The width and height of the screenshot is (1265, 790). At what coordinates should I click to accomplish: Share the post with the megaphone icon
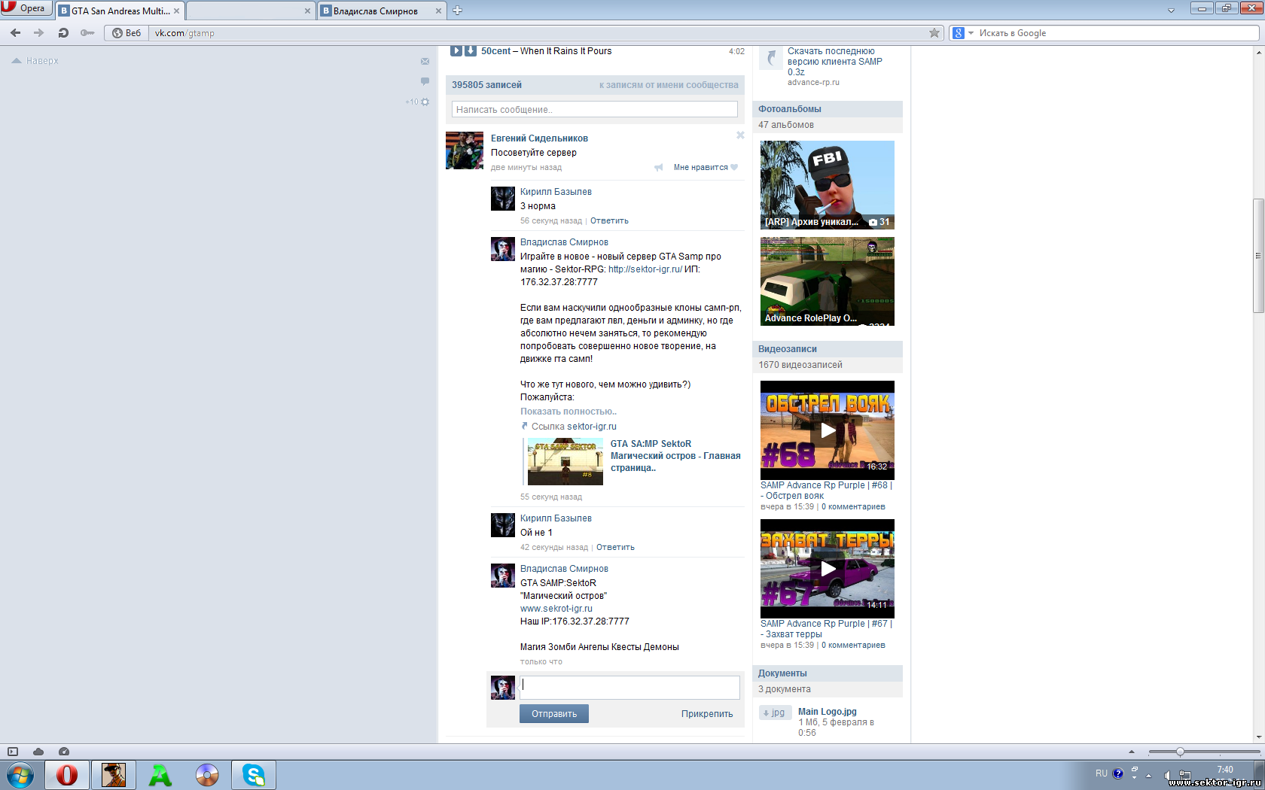tap(659, 168)
